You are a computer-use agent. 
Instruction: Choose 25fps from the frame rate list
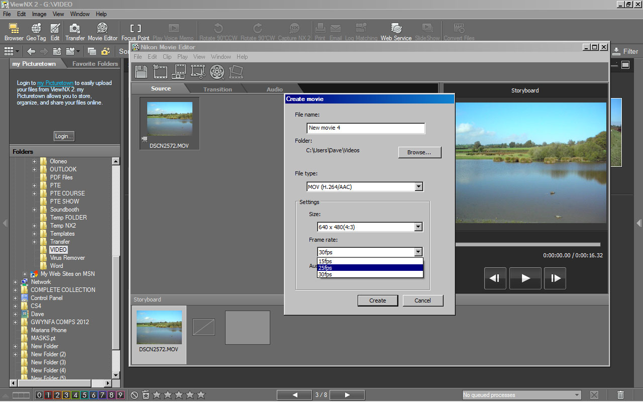tap(370, 268)
